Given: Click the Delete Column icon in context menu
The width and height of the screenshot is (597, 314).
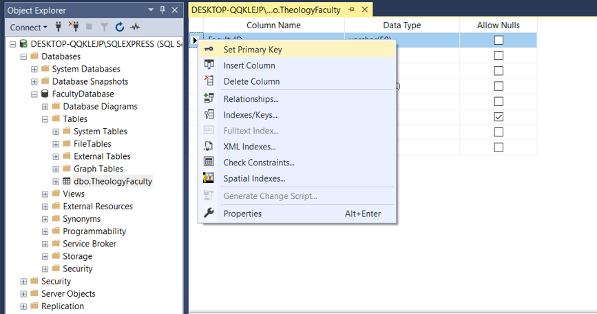Looking at the screenshot, I should tap(209, 81).
